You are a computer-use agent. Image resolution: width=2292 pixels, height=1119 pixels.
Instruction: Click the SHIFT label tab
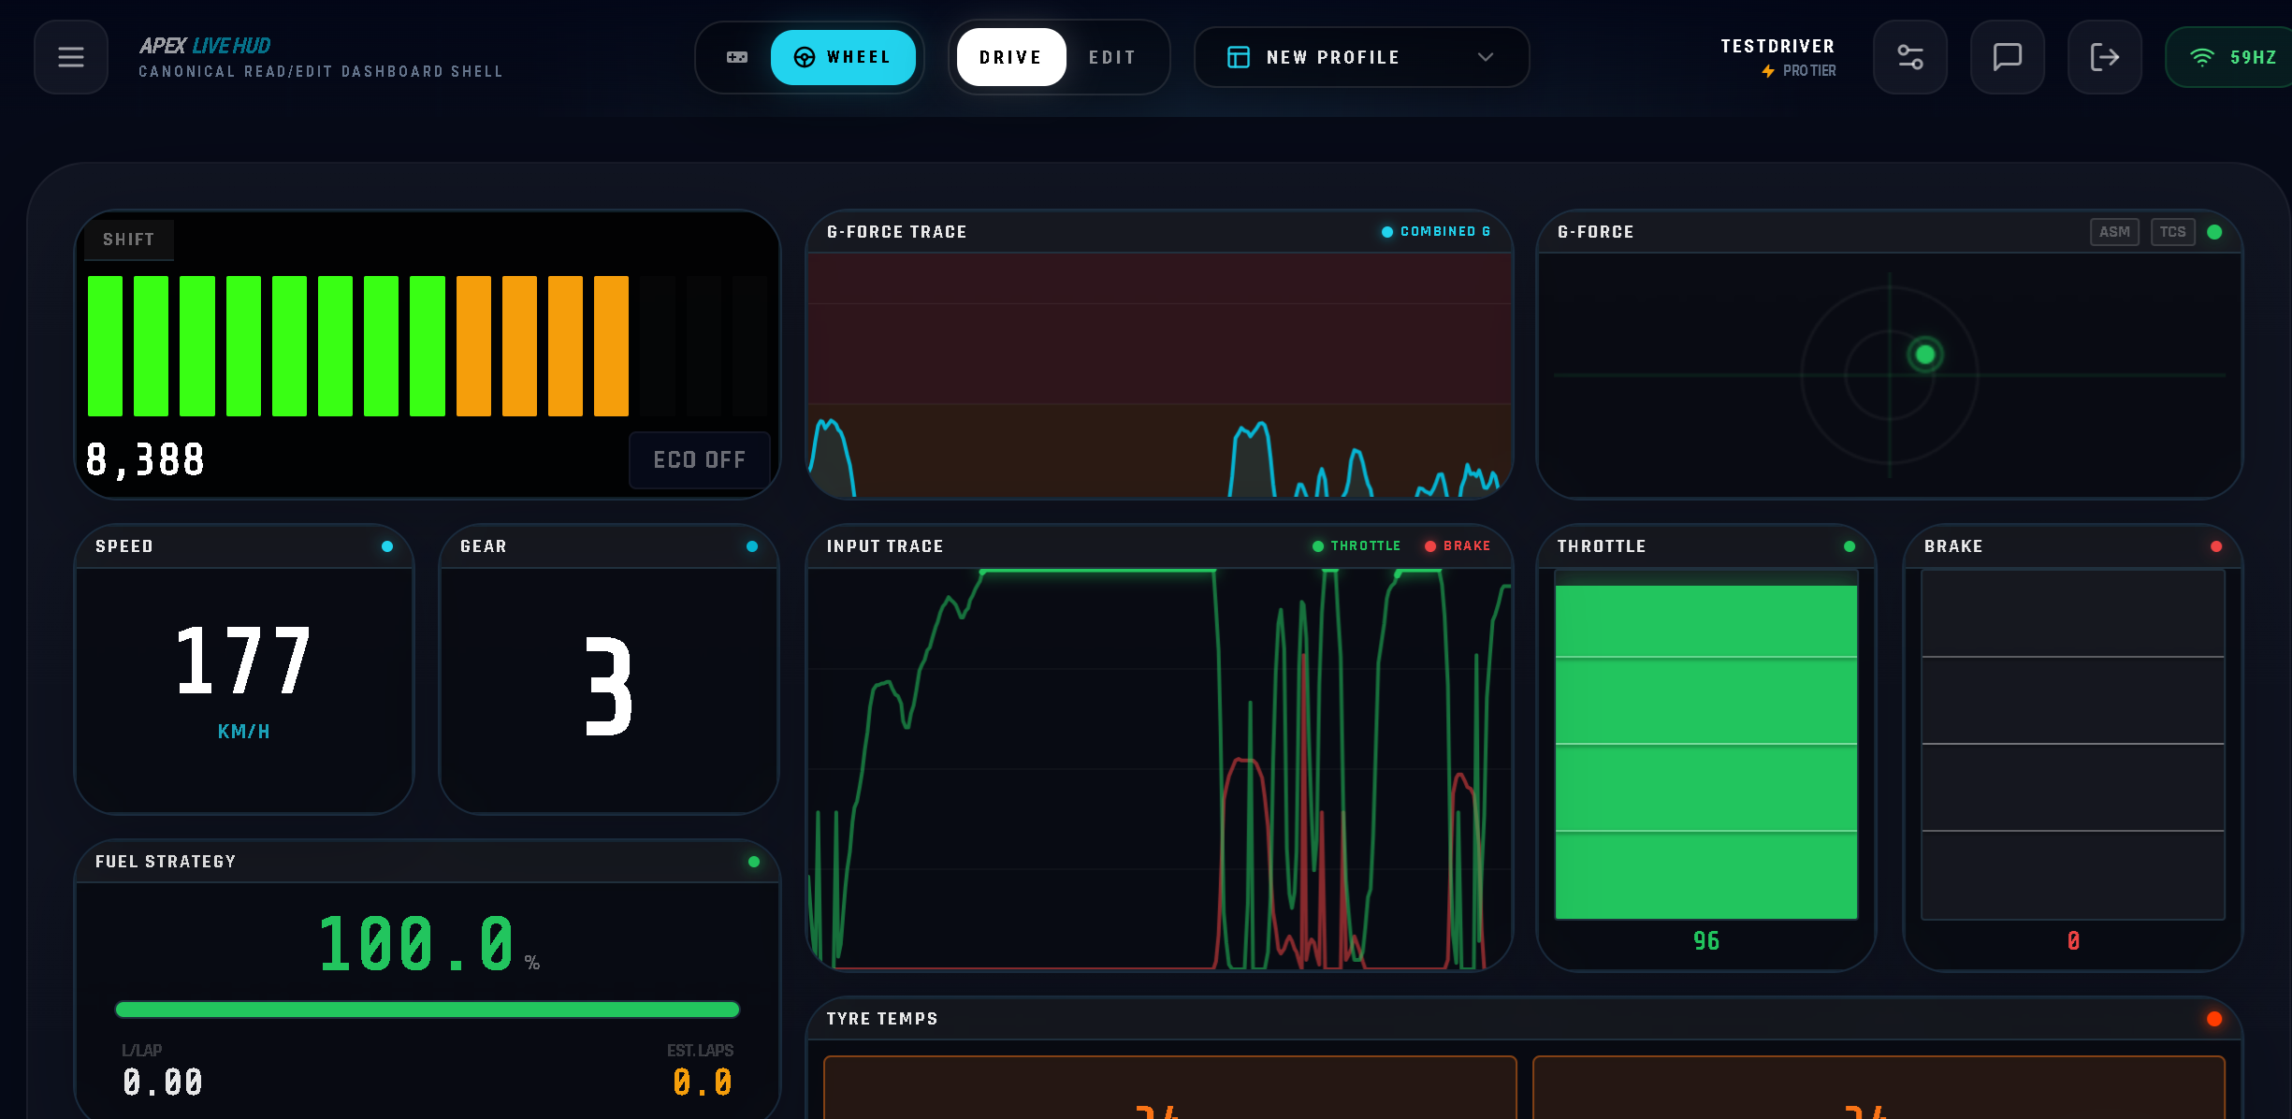(129, 240)
